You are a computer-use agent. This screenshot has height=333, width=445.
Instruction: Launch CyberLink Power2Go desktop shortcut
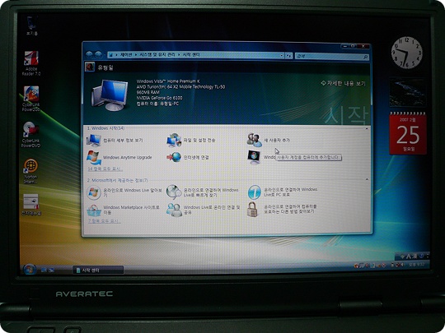tap(31, 99)
